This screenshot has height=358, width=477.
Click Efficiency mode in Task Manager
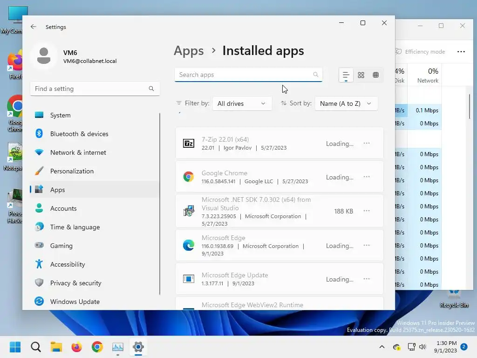[x=421, y=52]
